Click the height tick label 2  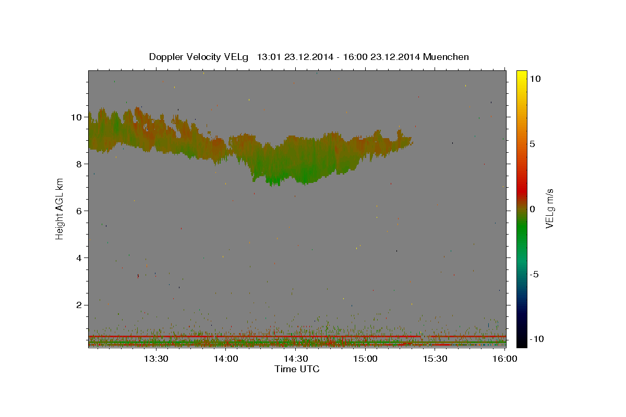79,304
